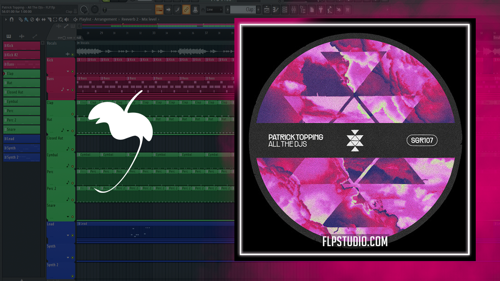Expand the Kick track dropdown arrow
500x281 pixels.
68,72
